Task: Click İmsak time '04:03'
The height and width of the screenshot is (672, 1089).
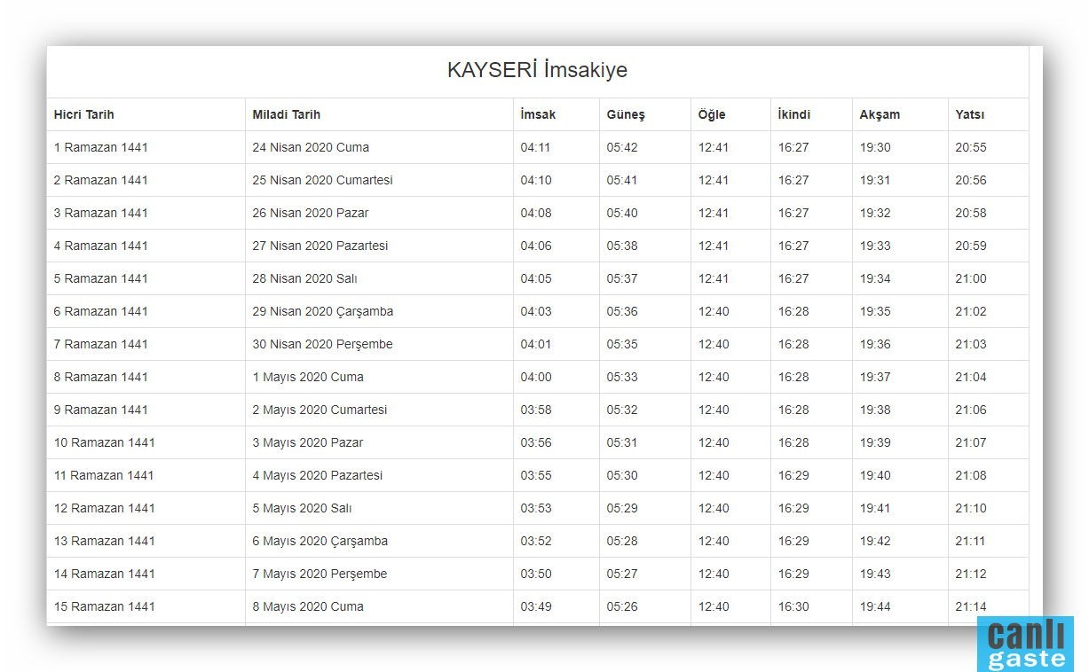Action: click(x=535, y=311)
